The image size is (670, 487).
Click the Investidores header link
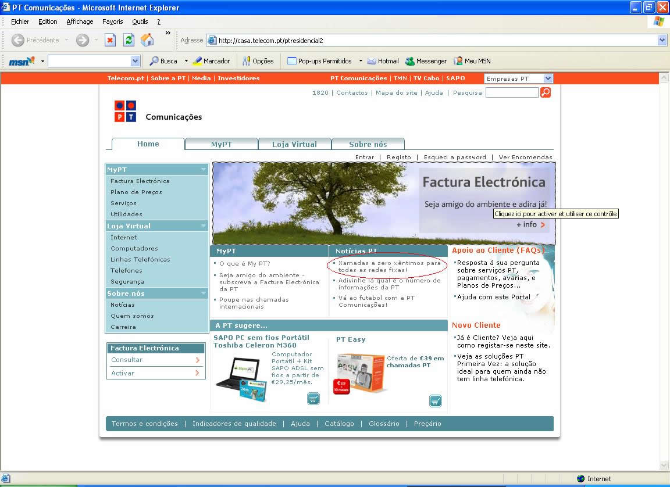tap(238, 78)
